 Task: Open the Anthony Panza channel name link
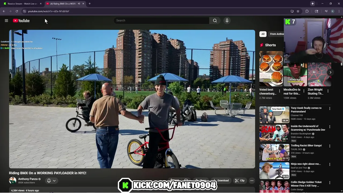tap(28, 179)
